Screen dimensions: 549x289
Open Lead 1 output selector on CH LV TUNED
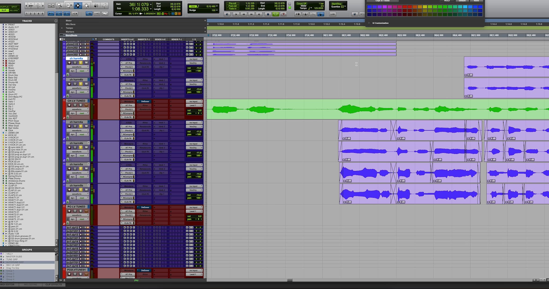point(194,105)
